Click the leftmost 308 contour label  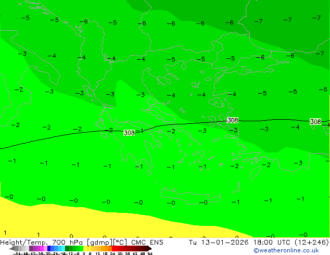(129, 133)
